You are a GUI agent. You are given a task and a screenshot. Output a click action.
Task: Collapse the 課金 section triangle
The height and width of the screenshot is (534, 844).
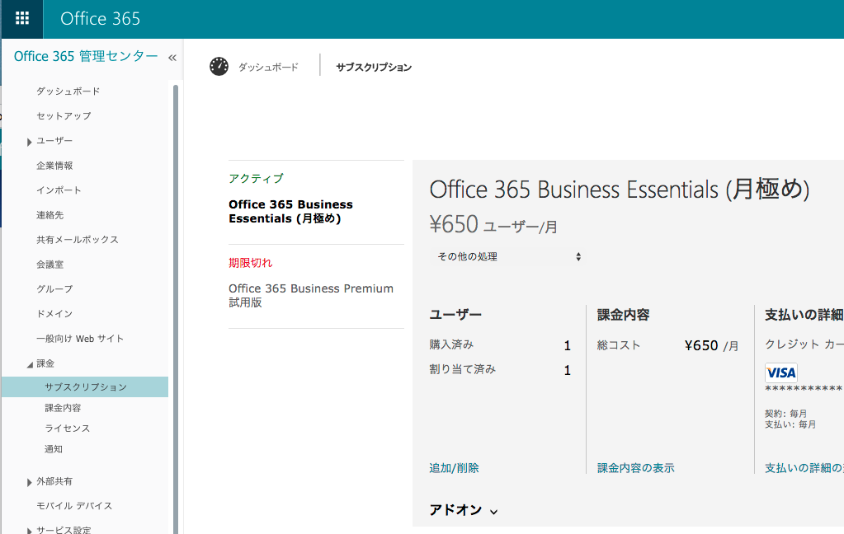pyautogui.click(x=31, y=364)
